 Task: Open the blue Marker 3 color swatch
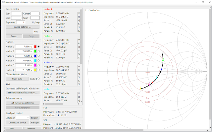coord(35,56)
